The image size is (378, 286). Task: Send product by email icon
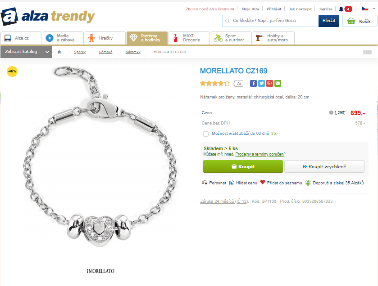tap(278, 84)
